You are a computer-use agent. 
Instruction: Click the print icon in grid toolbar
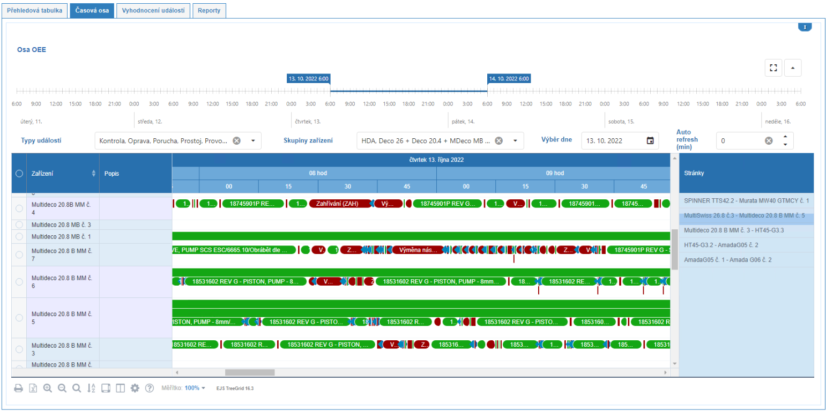(18, 388)
